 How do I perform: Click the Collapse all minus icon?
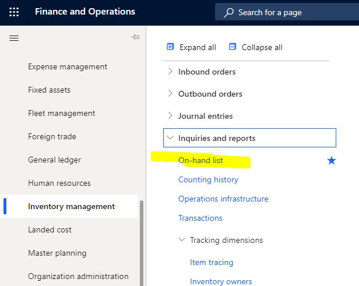tap(233, 47)
